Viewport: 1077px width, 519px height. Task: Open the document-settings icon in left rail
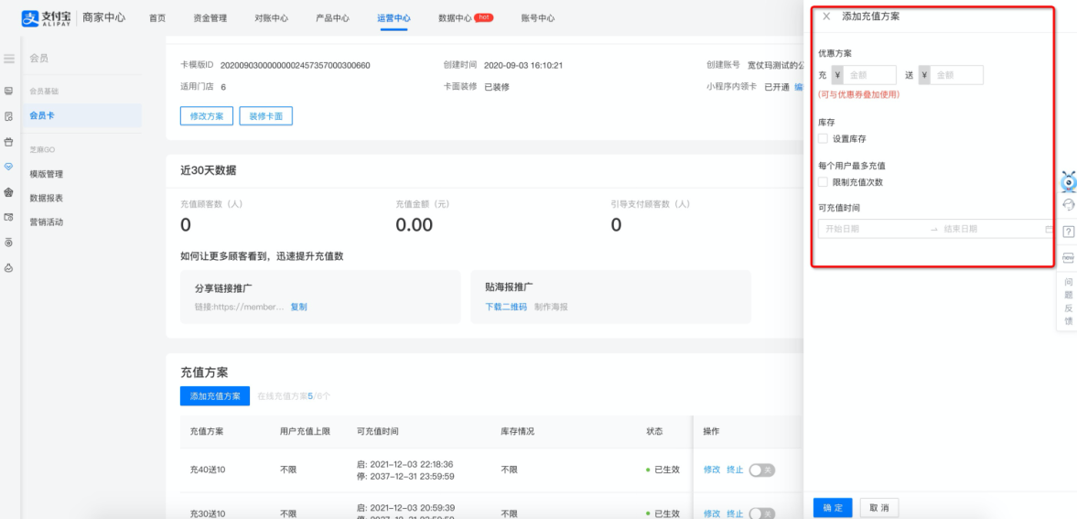click(9, 117)
